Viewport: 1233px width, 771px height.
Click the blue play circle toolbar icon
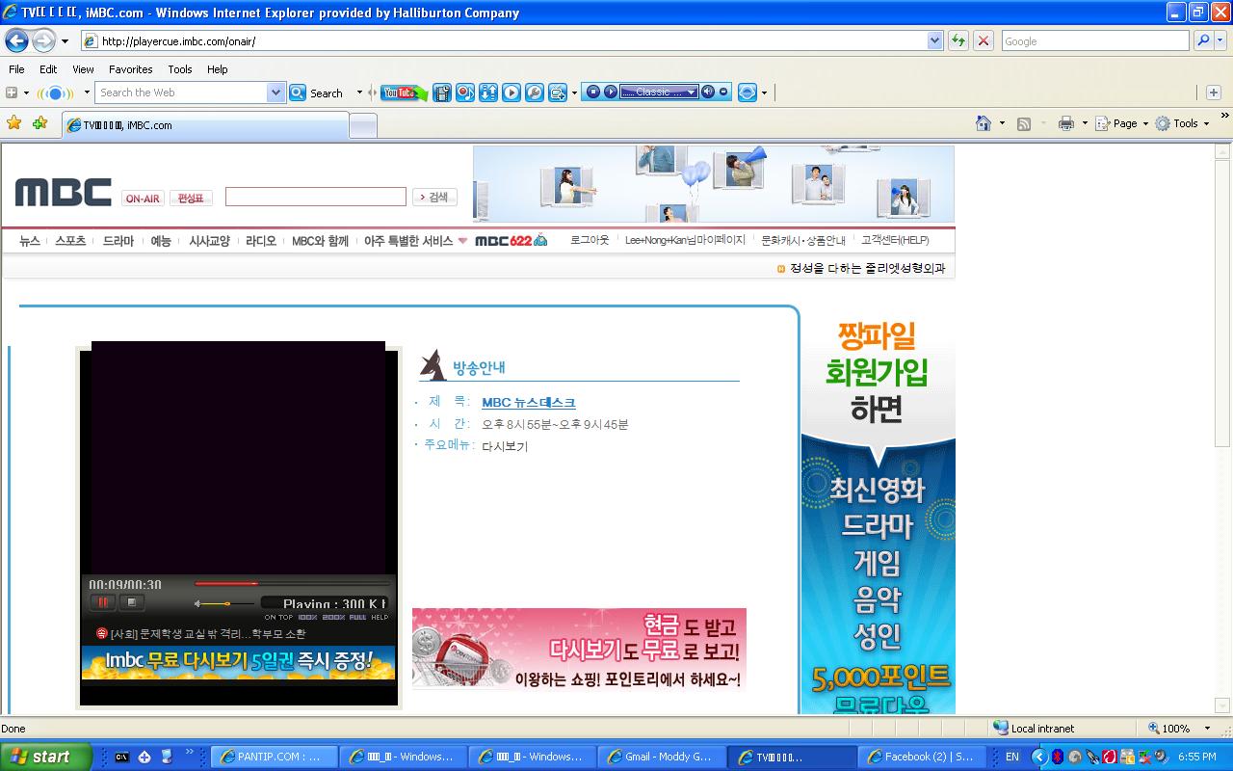coord(512,93)
